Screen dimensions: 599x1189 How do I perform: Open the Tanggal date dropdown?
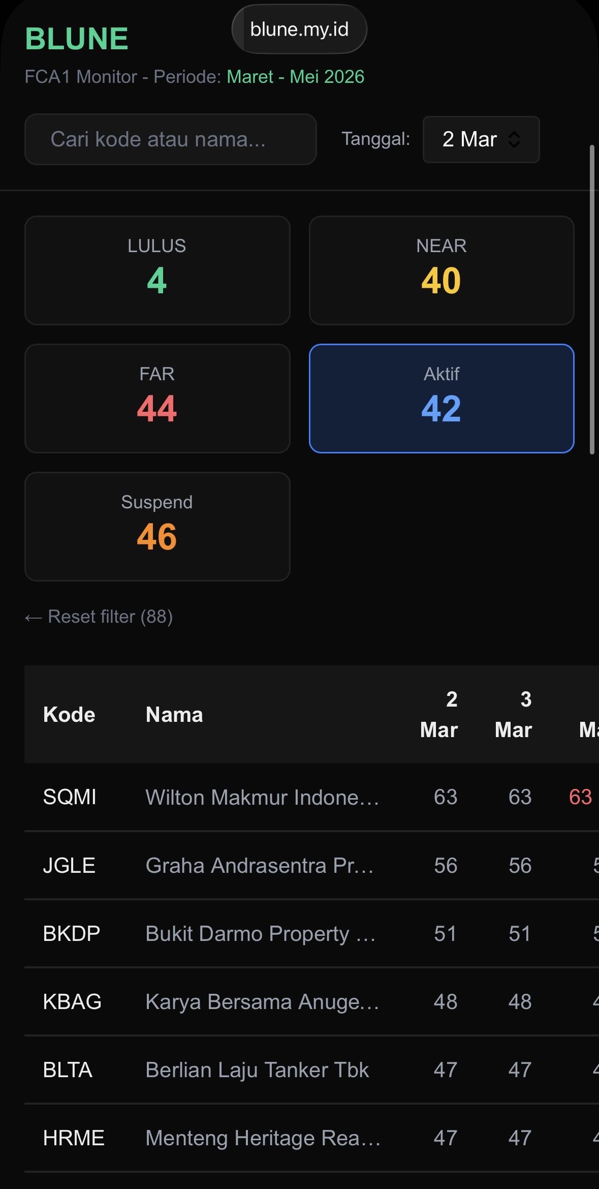[481, 139]
